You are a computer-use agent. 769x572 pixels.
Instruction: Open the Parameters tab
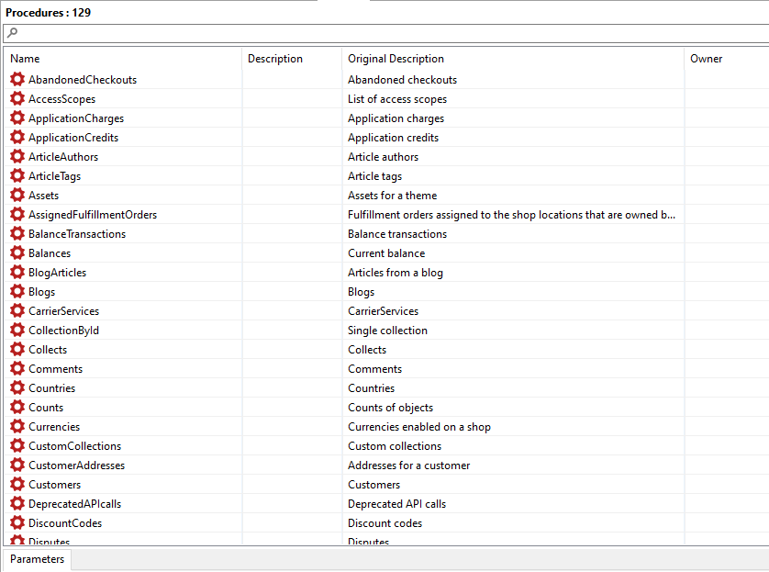[38, 559]
